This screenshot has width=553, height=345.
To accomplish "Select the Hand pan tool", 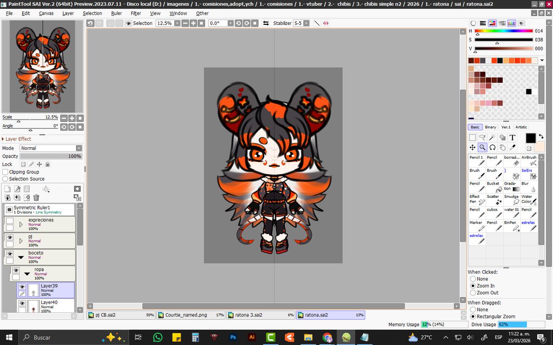I will (503, 147).
